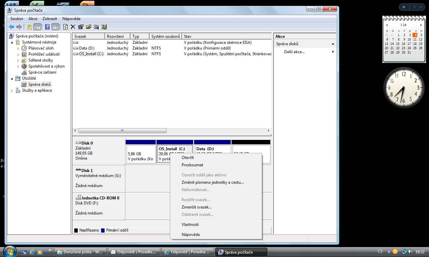The height and width of the screenshot is (257, 429).
Task: Click the grey Forward arrow in toolbar
Action: coord(19,27)
